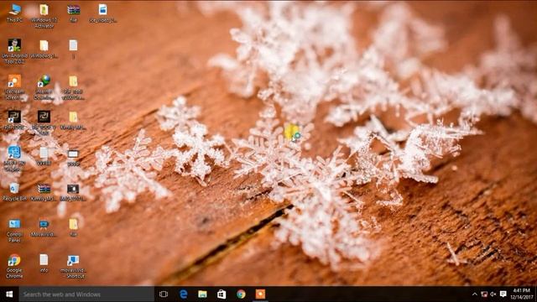Select the Google Chrome desktop shortcut

14,267
